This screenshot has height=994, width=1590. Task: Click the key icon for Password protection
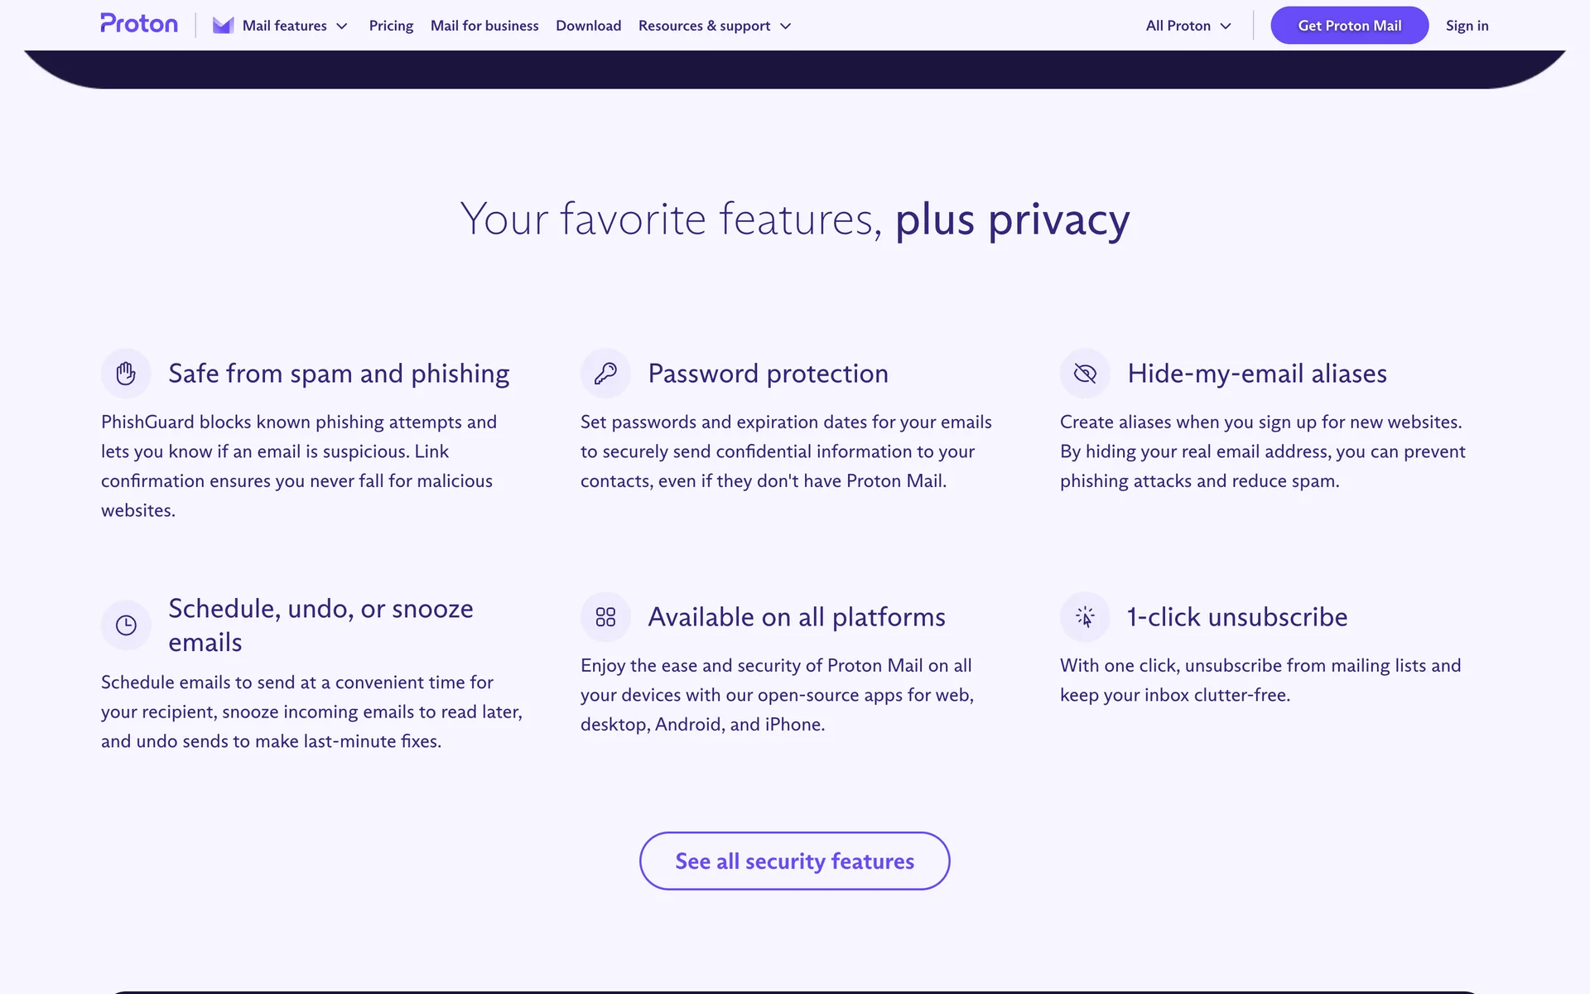click(605, 374)
